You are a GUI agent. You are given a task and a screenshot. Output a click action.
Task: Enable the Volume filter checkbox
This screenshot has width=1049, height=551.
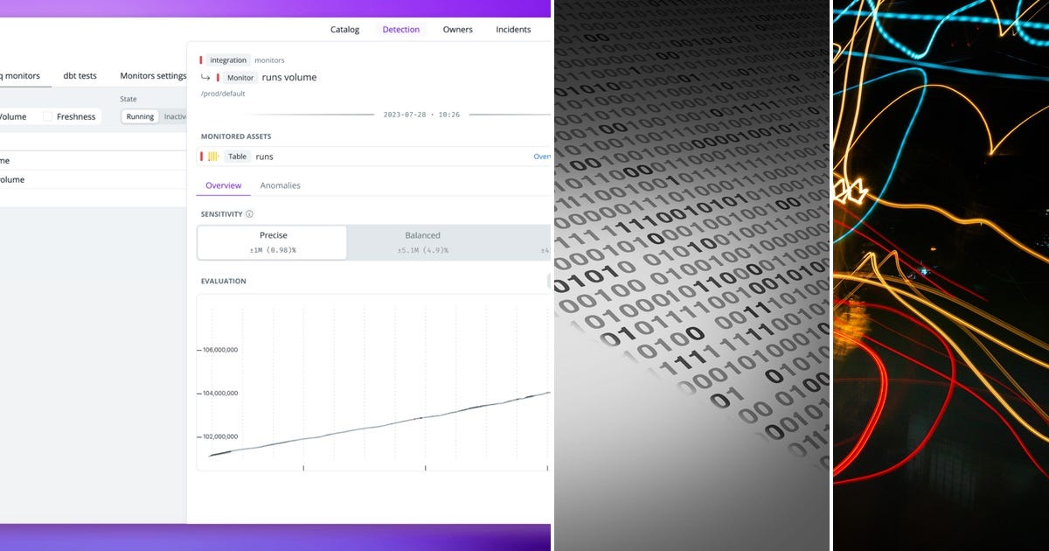coord(11,115)
